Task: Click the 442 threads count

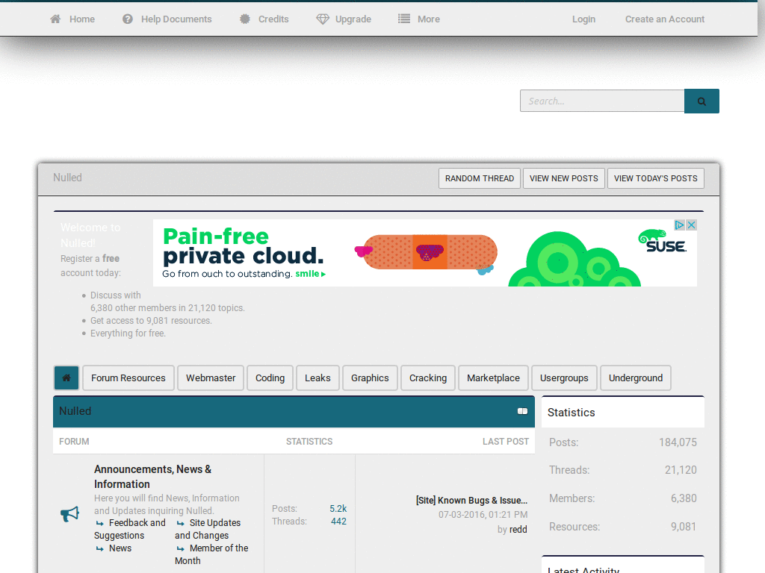Action: [x=338, y=521]
